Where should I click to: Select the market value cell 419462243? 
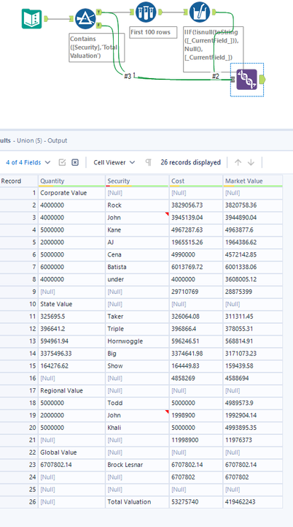click(x=253, y=502)
